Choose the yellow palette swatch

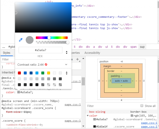click(48, 73)
